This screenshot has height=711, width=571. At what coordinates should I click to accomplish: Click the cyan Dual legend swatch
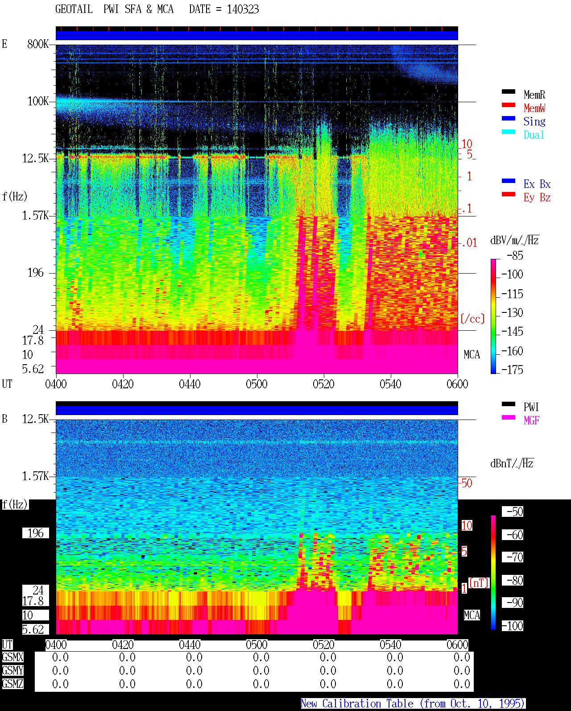click(x=509, y=132)
